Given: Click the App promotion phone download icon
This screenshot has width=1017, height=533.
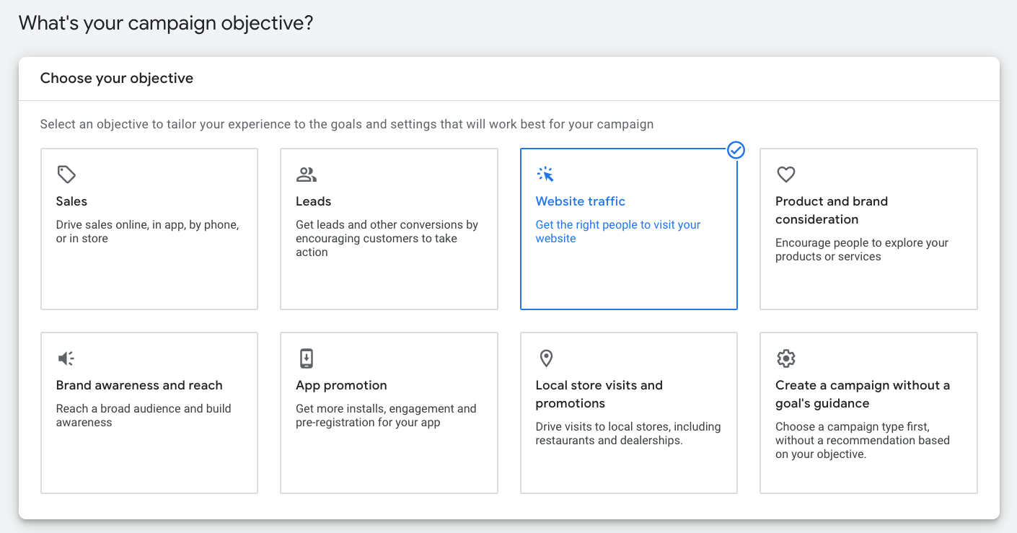Looking at the screenshot, I should click(x=307, y=358).
